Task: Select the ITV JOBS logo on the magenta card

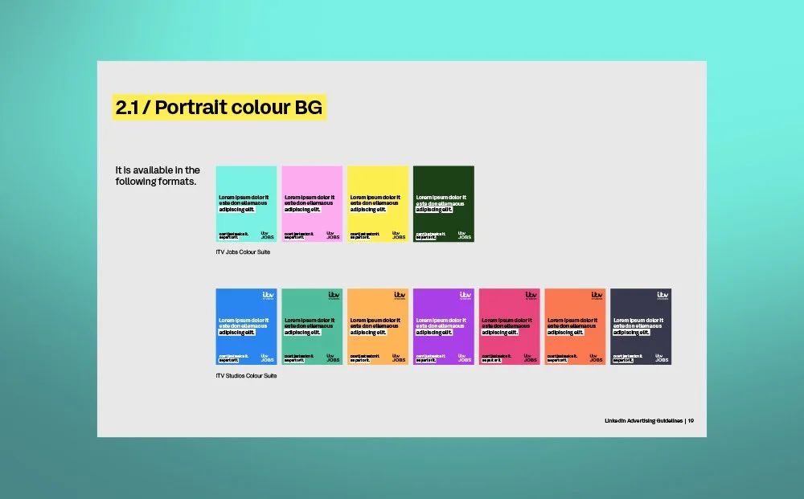Action: click(531, 359)
